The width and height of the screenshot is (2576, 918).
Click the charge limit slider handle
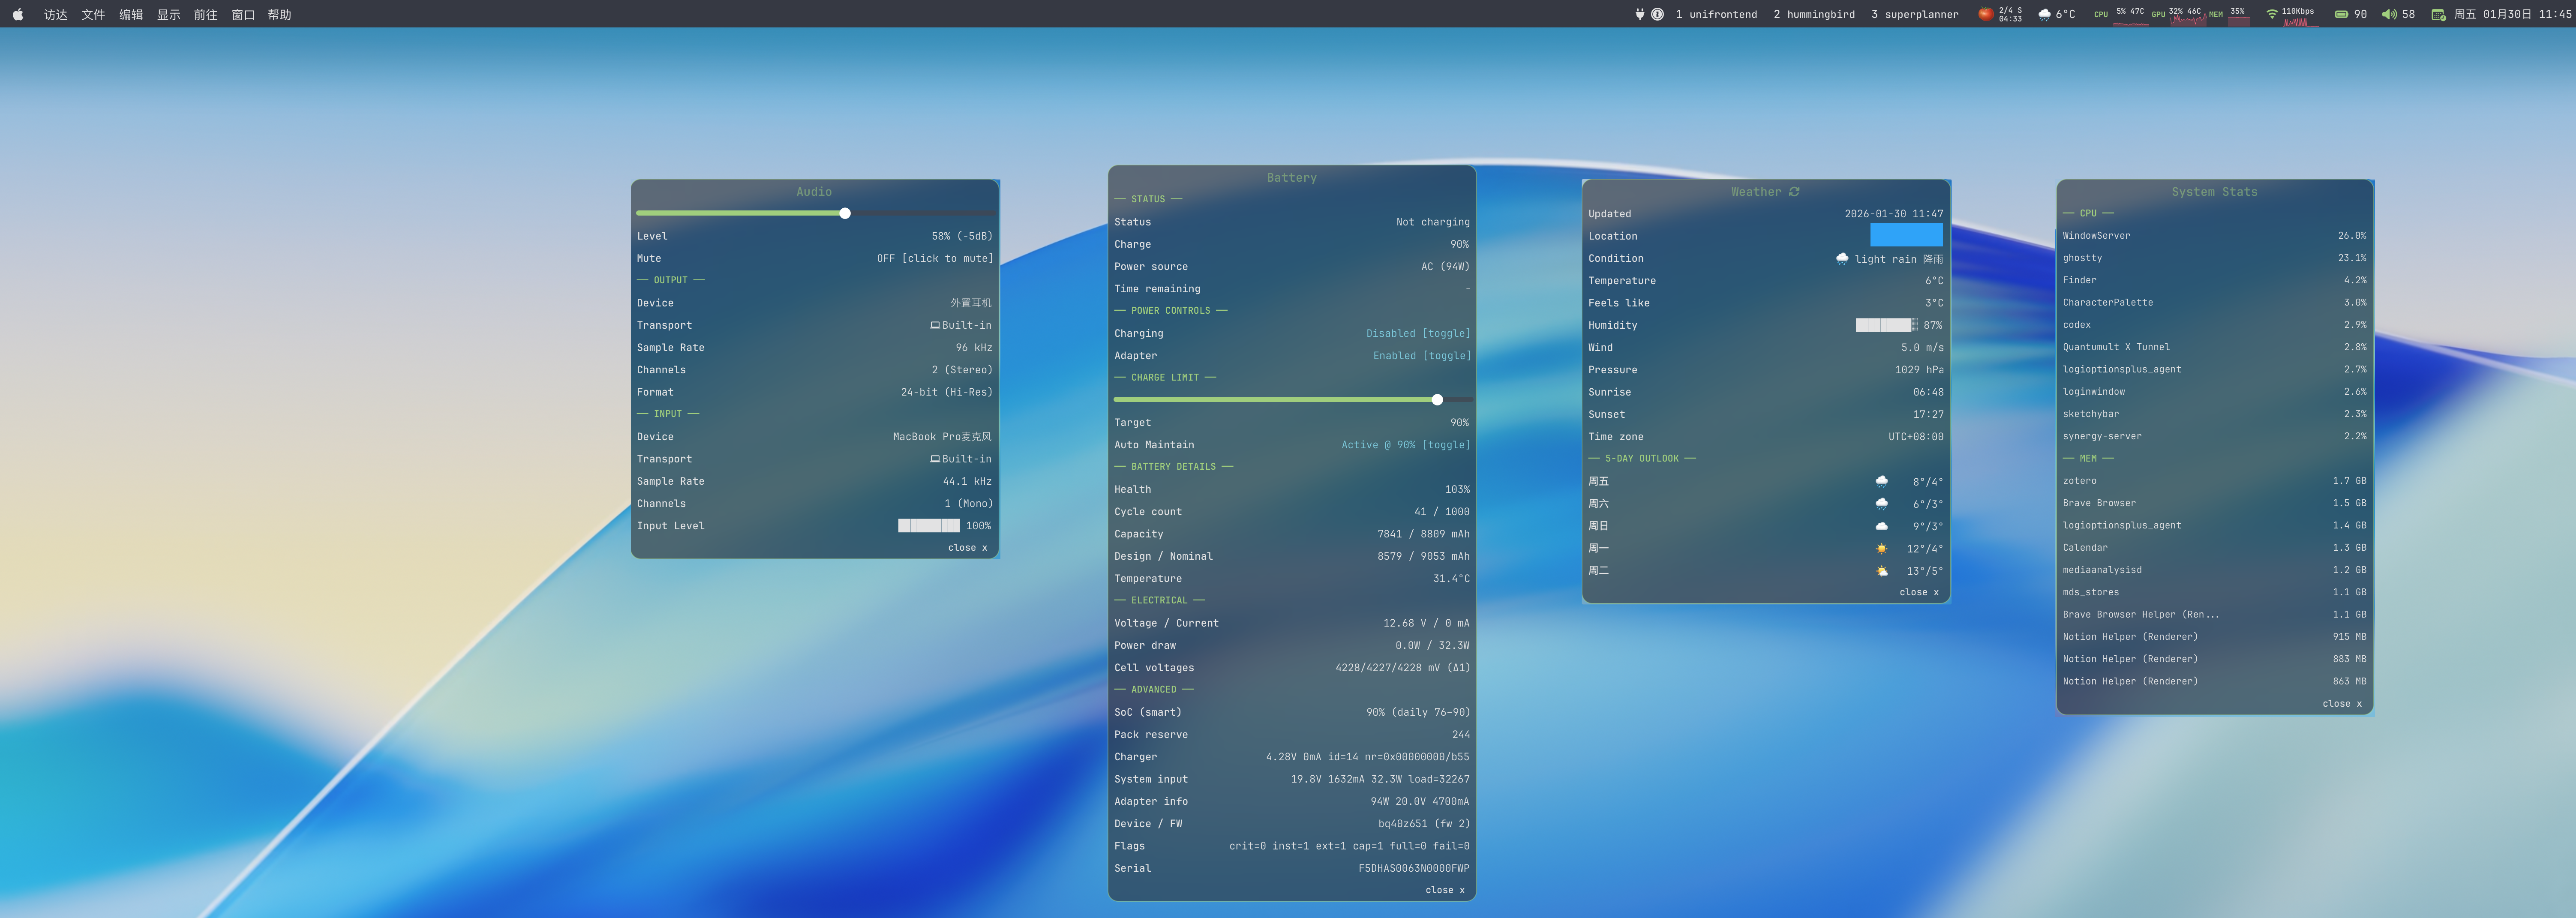1437,400
